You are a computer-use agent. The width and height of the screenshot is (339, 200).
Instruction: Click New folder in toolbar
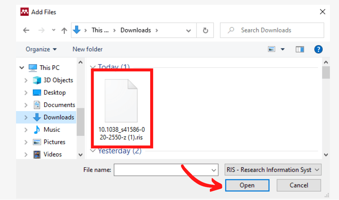tap(87, 49)
